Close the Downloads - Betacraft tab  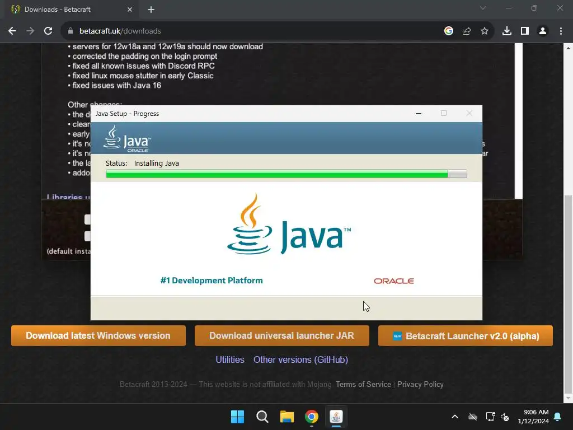coord(130,10)
